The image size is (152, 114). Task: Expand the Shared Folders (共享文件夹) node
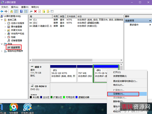click(5, 30)
